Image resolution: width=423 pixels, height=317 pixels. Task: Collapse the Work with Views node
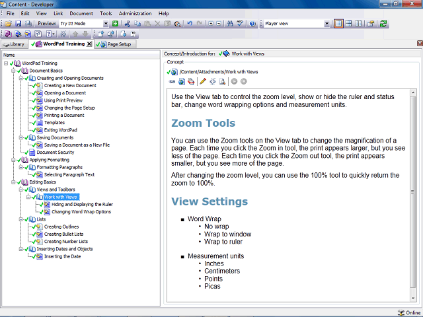[x=28, y=197]
